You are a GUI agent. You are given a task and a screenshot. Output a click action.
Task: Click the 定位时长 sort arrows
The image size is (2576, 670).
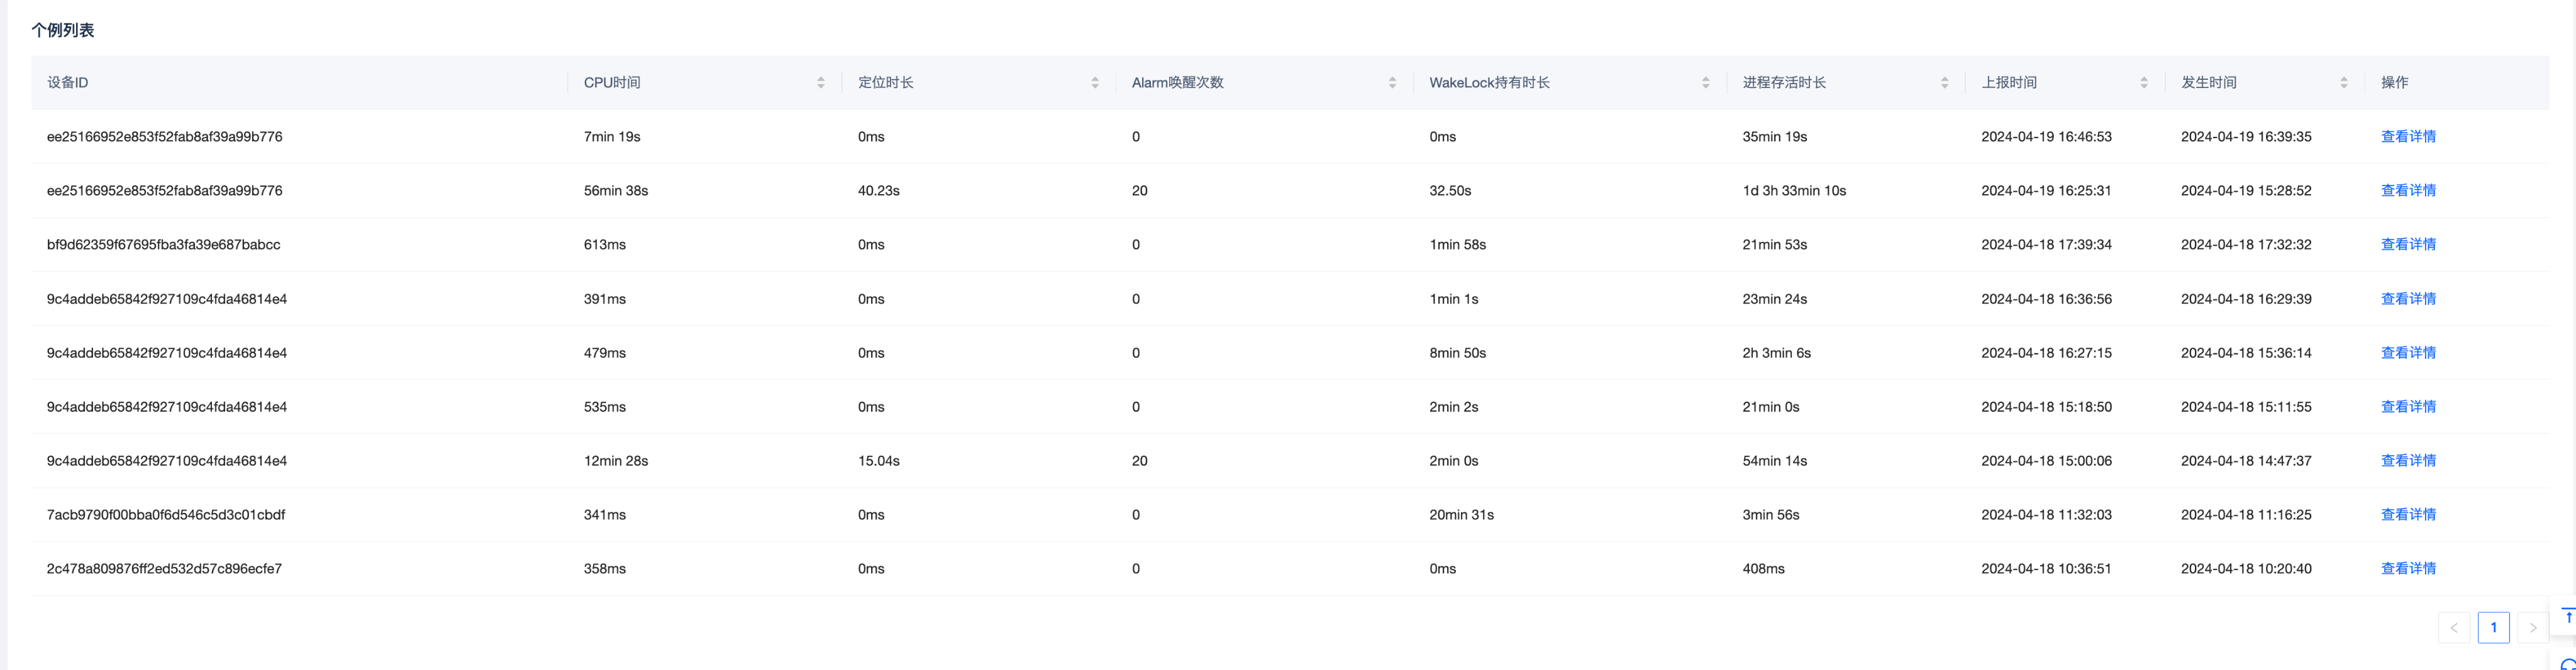(1094, 83)
